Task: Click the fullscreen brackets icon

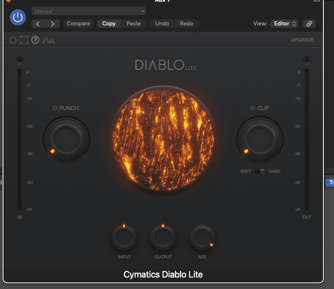Action: [24, 40]
